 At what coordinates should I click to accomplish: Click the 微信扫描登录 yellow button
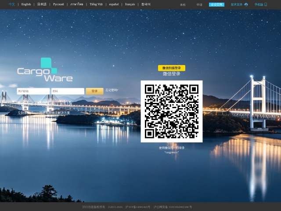tap(172, 68)
